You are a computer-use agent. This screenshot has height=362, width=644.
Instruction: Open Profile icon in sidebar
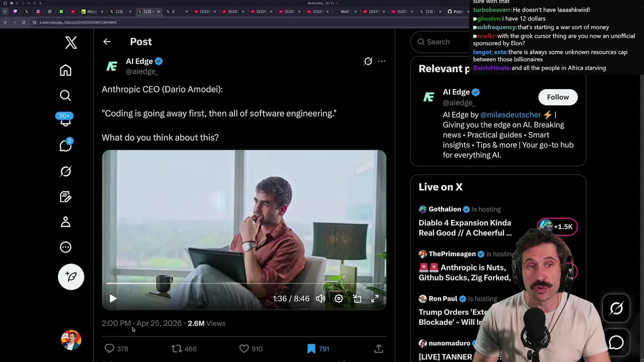tap(65, 222)
